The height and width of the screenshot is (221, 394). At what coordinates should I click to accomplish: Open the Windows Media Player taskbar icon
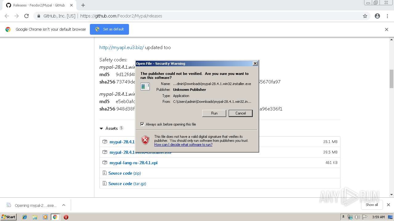coord(45,217)
